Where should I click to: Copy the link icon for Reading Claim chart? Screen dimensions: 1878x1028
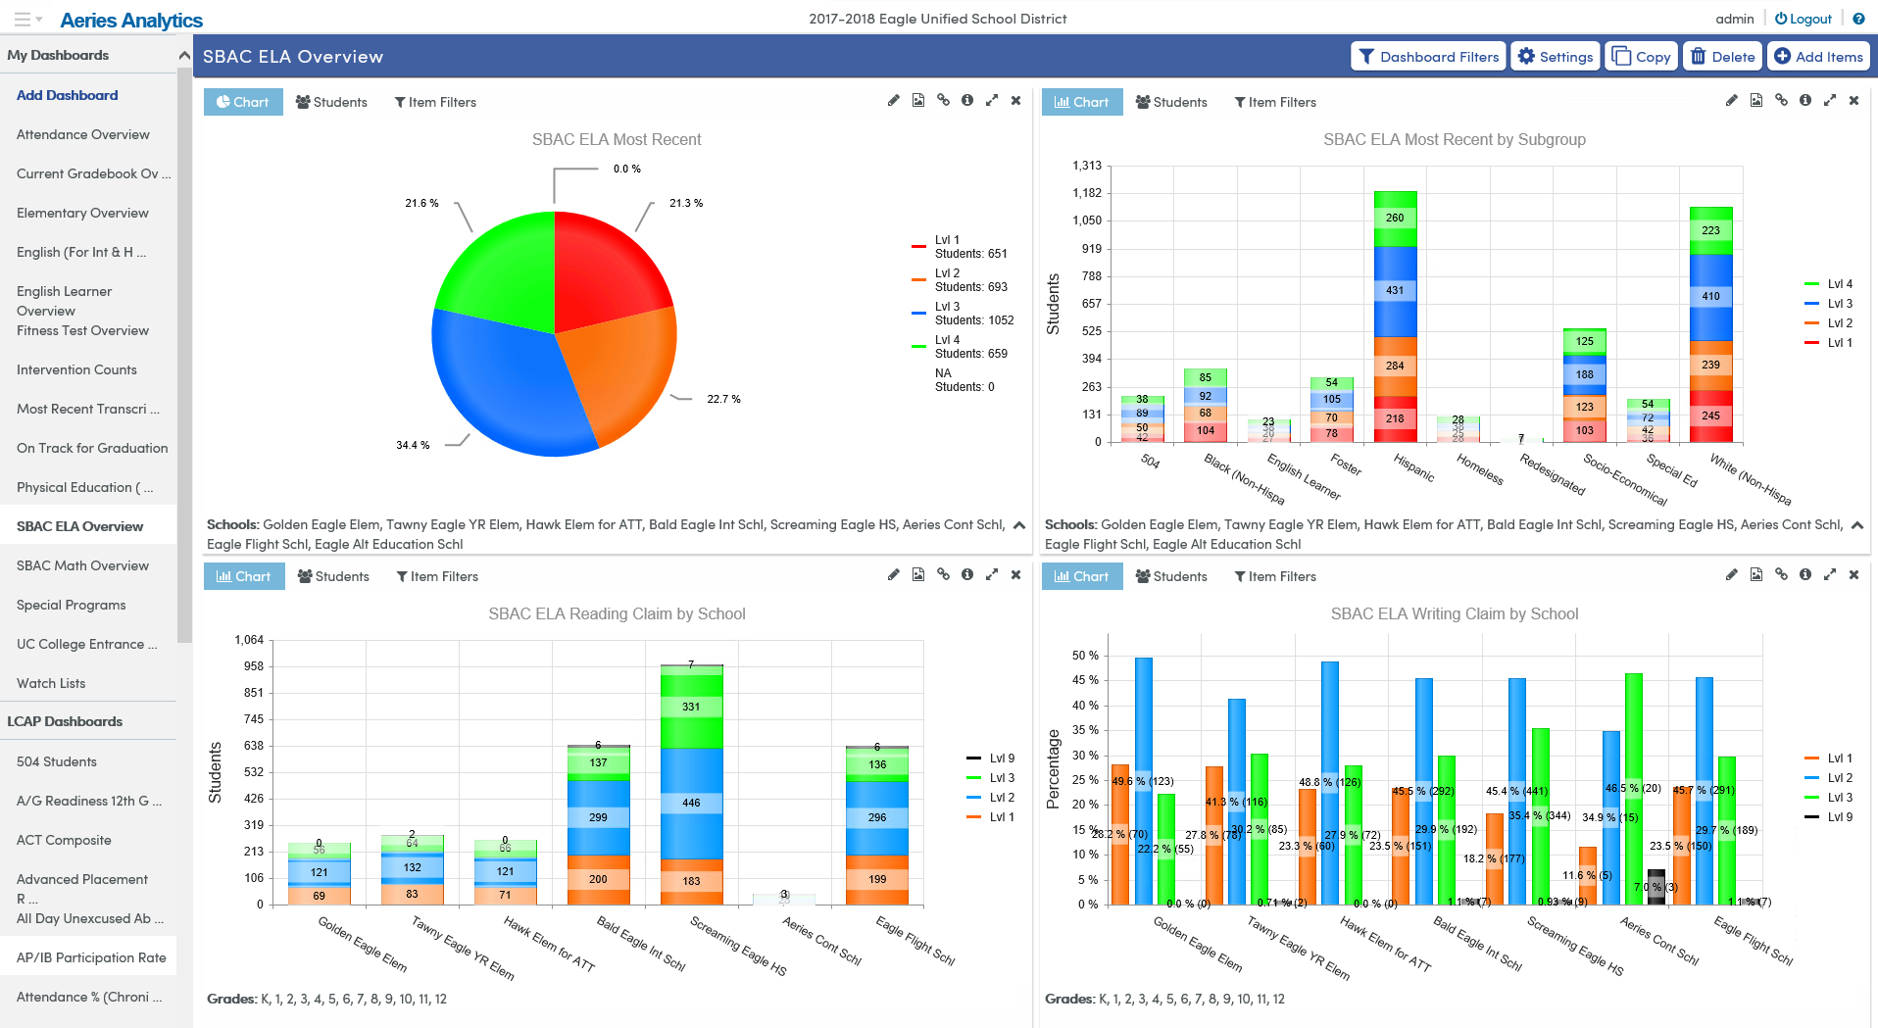pos(943,575)
